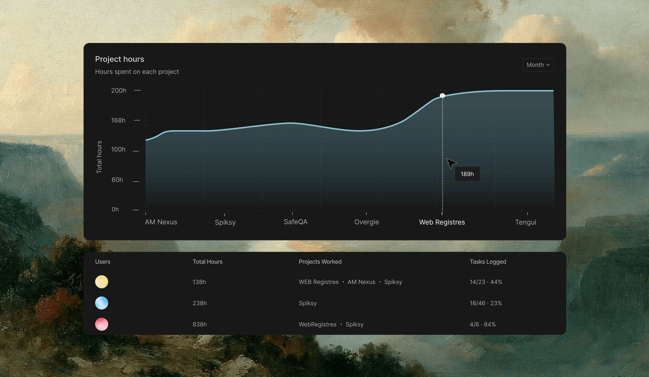The width and height of the screenshot is (649, 377).
Task: Open WEB Registres project in first row
Action: (319, 282)
